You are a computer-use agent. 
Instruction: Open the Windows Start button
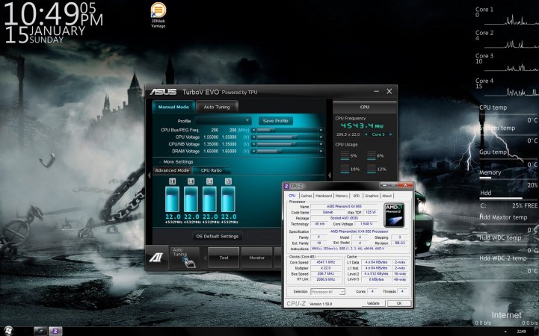(x=8, y=331)
